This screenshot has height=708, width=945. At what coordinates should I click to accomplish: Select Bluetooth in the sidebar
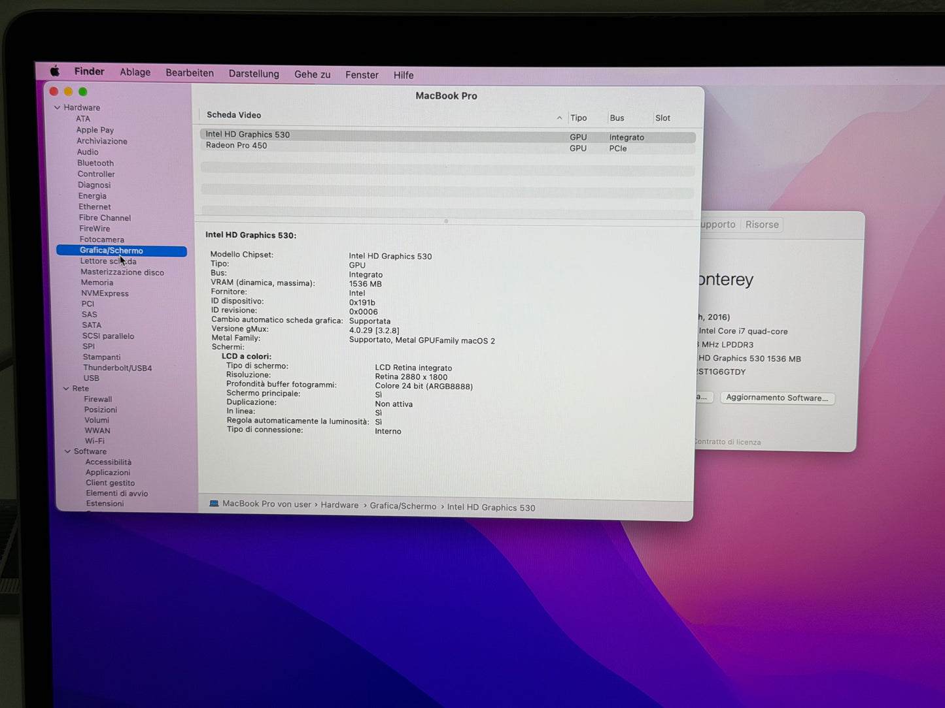(x=95, y=163)
